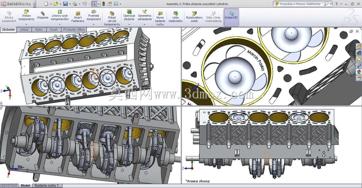Viewport: 362px width, 188px height.
Task: Expand Operacje złożenia dropdown arrow
Action: pos(129,24)
